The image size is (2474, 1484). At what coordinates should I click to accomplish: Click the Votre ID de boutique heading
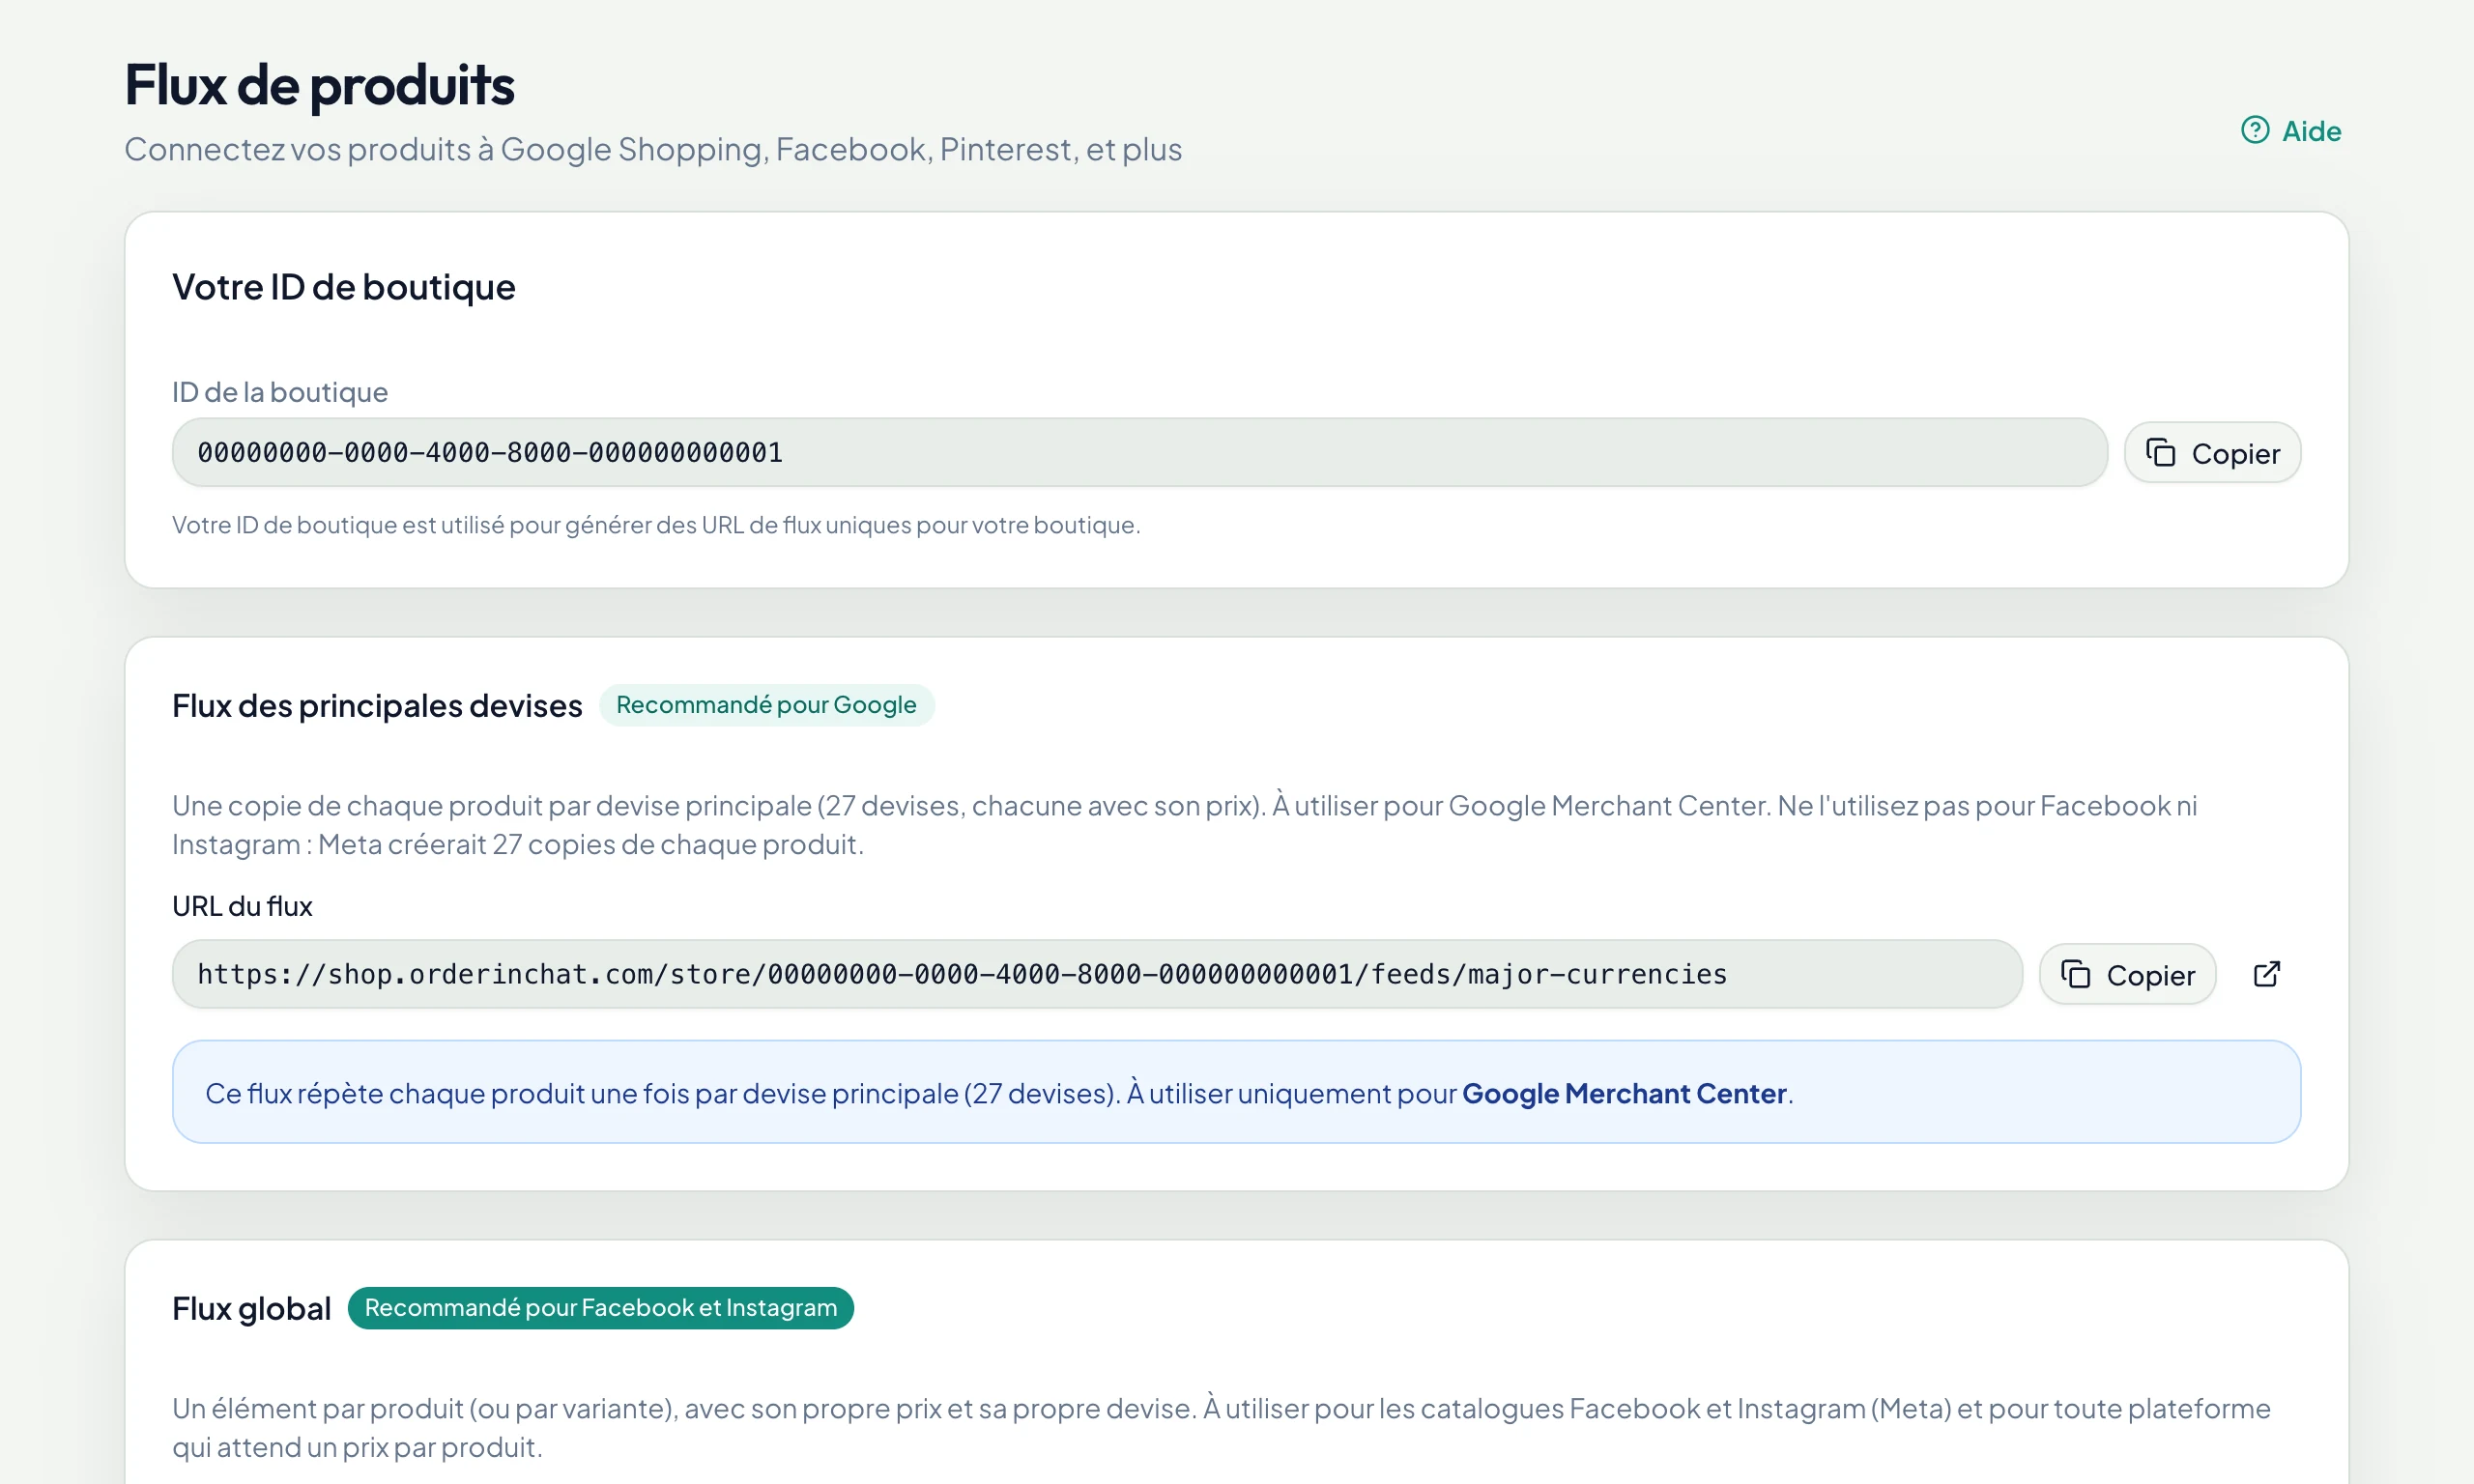[343, 287]
